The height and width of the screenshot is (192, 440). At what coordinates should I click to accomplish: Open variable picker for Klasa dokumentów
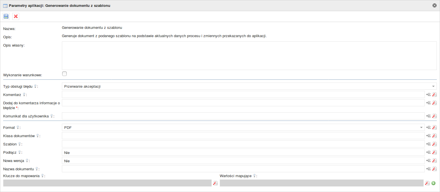pyautogui.click(x=429, y=136)
